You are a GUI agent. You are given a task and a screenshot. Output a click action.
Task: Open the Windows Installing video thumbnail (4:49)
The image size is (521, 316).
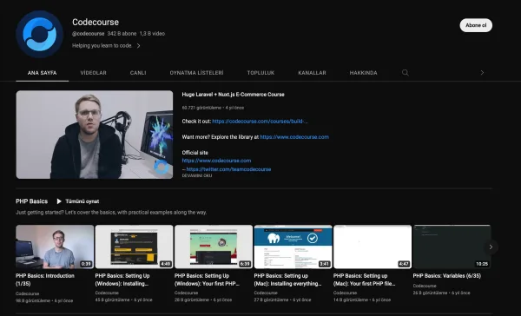[134, 247]
